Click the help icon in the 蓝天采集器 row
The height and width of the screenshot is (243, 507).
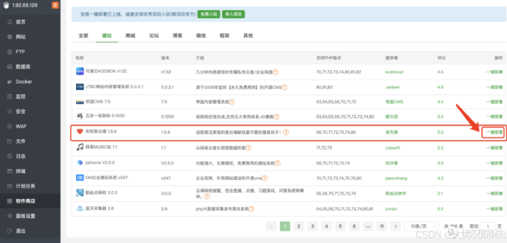(251, 209)
